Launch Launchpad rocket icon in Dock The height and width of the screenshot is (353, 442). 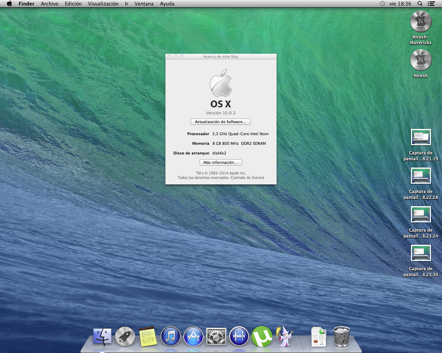click(125, 336)
